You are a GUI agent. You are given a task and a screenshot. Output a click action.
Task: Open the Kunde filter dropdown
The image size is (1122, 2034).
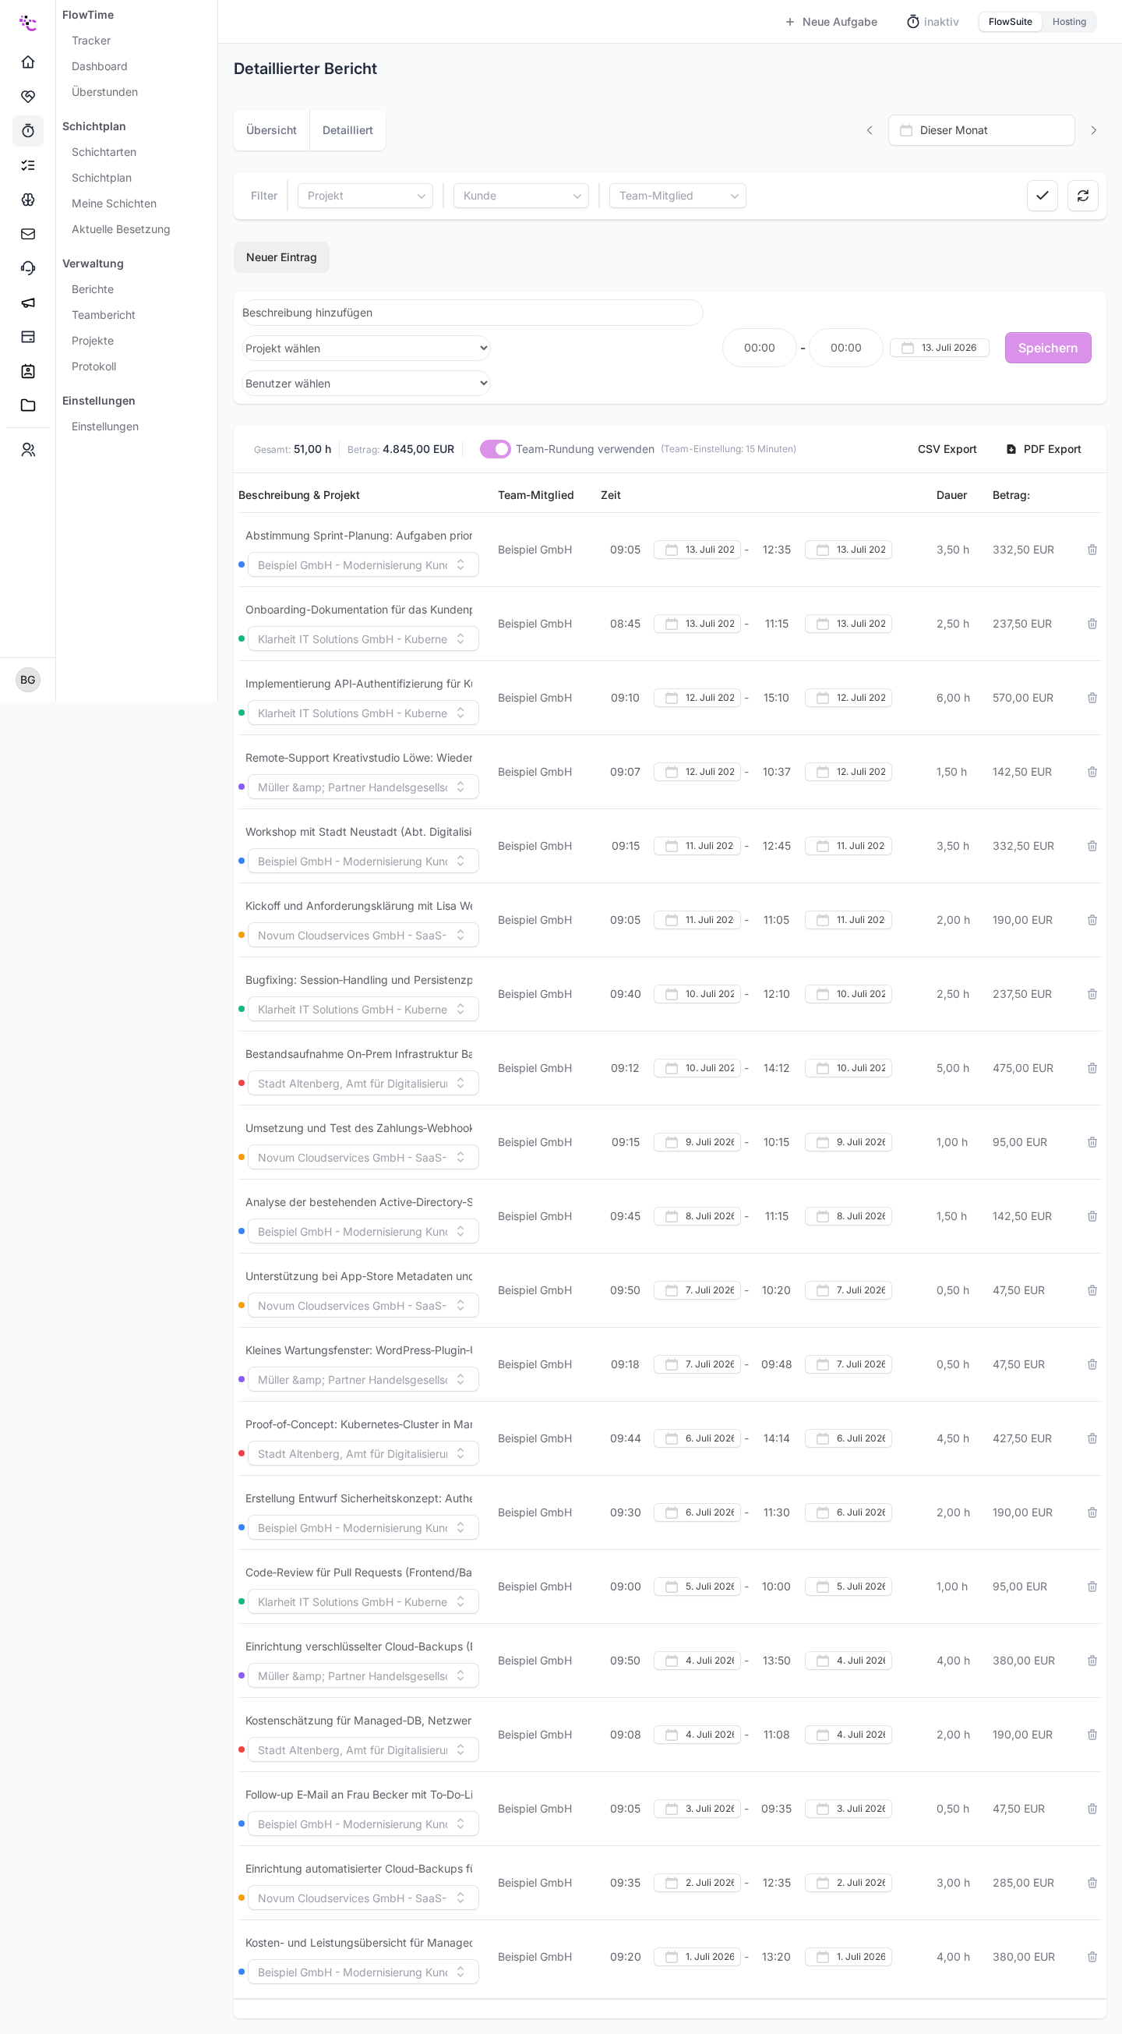point(520,196)
